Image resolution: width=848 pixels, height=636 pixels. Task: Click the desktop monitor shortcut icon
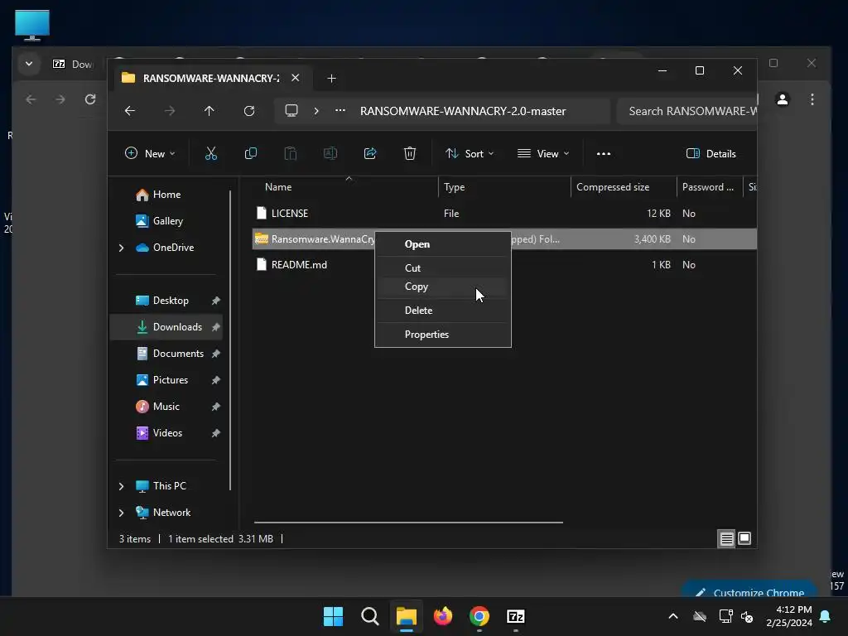coord(32,26)
